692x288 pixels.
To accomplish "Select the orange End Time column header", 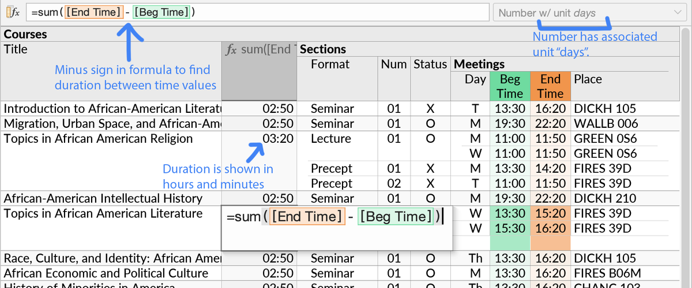I will tap(551, 86).
